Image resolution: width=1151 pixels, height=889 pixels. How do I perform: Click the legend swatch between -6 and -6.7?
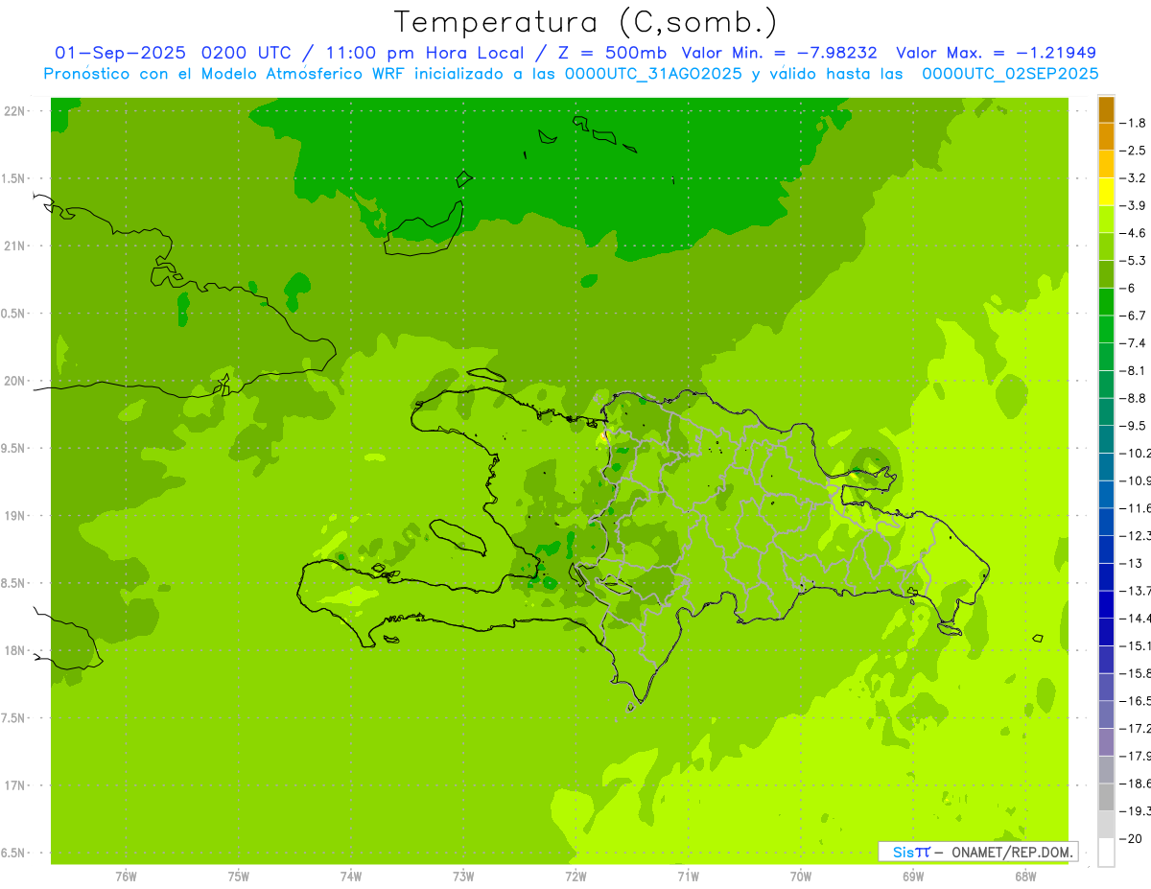[x=1106, y=303]
